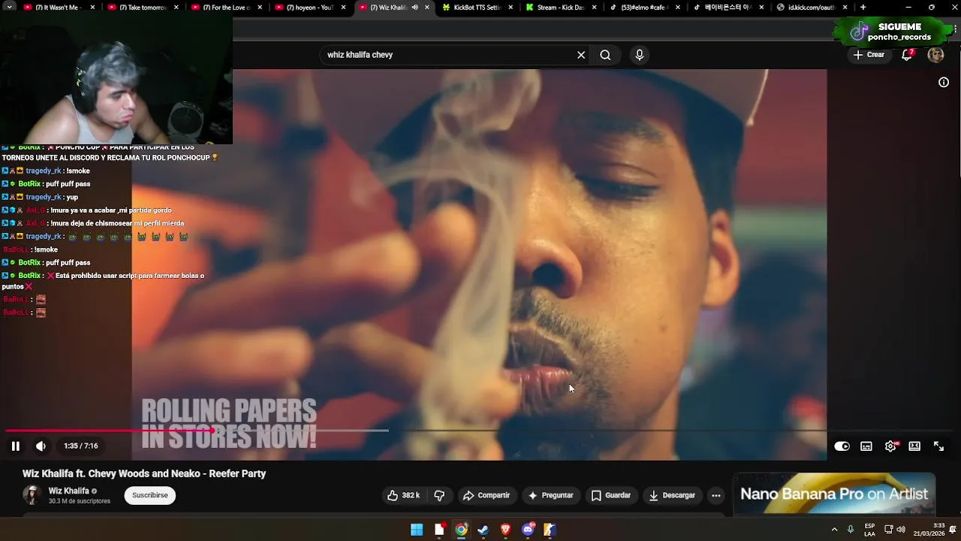Click the 1:35 / 7:16 time display
The image size is (961, 541).
click(x=81, y=446)
